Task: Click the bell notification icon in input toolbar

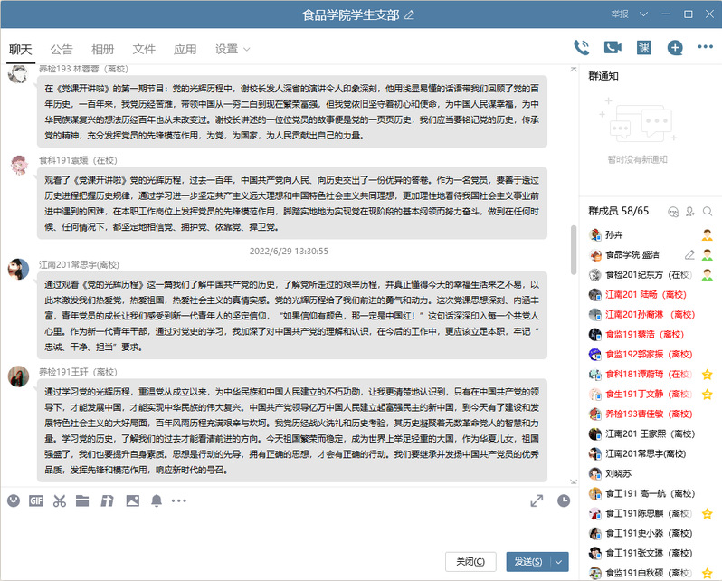Action: [157, 500]
